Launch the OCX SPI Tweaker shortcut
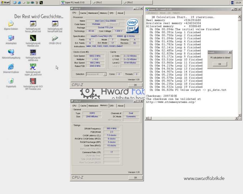 click(33, 81)
